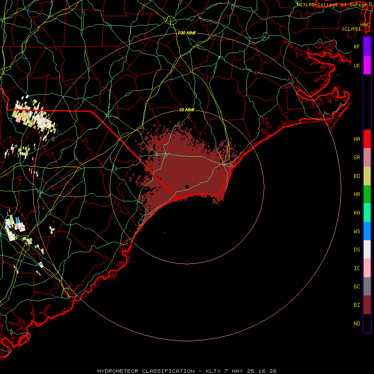Click the 100 NMI range ring label

(187, 33)
